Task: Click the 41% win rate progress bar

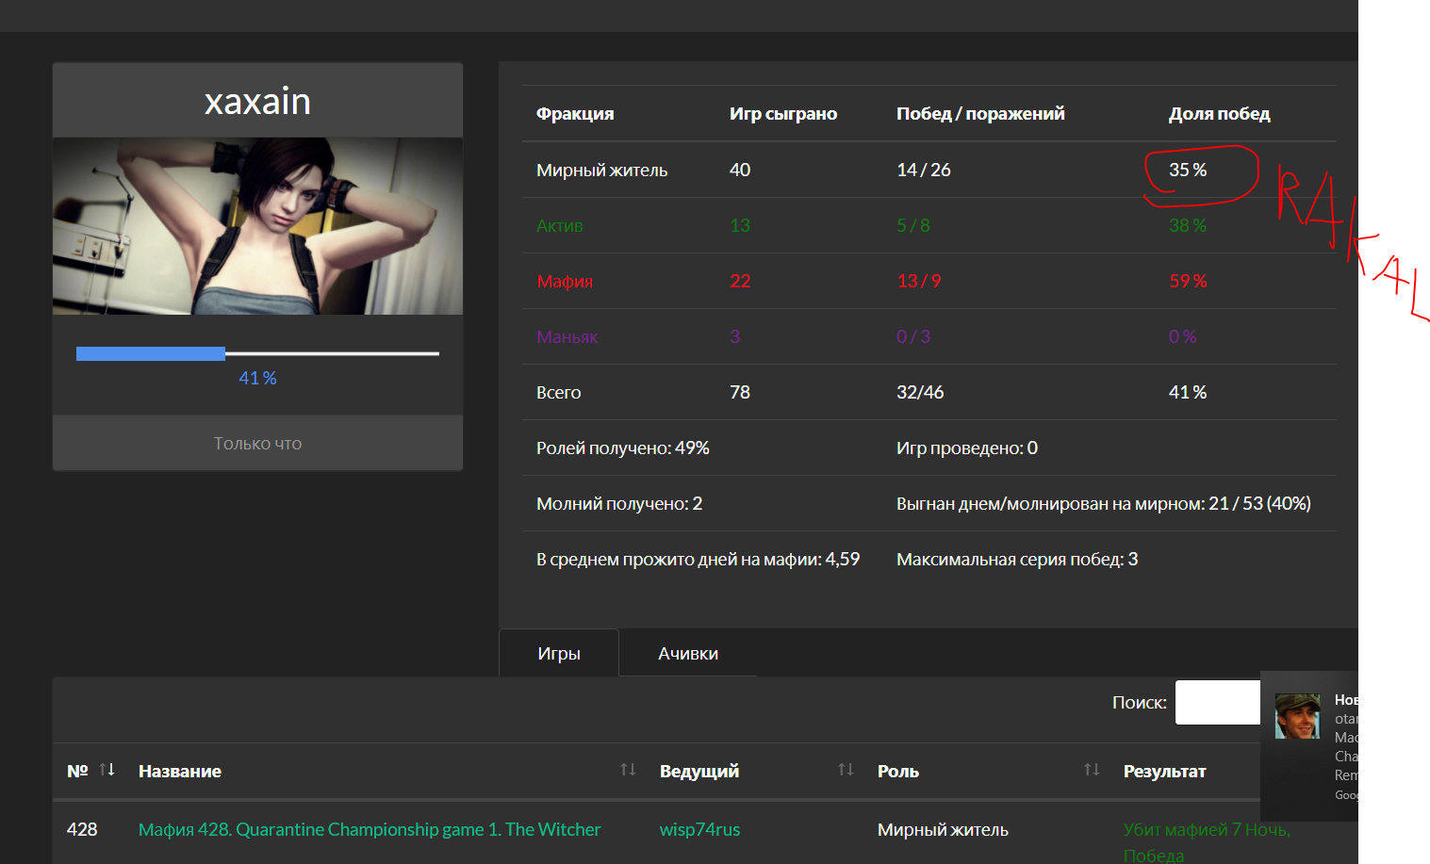Action: pos(257,354)
